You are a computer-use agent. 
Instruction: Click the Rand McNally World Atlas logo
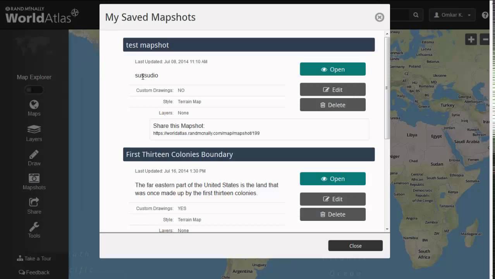click(x=42, y=15)
